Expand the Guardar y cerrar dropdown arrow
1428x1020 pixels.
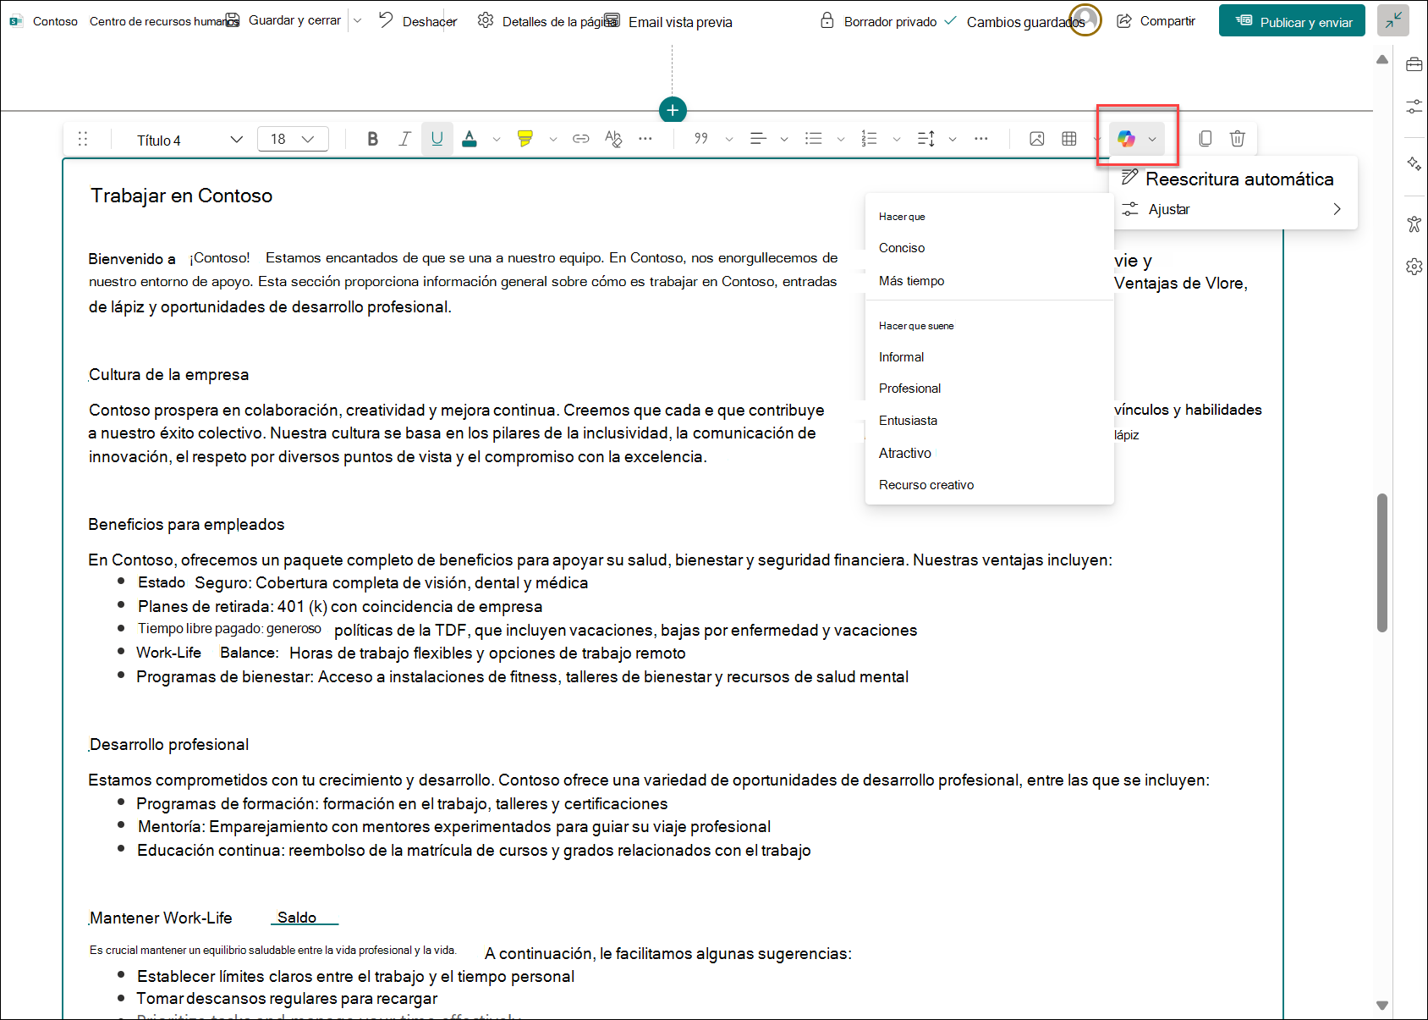[358, 20]
